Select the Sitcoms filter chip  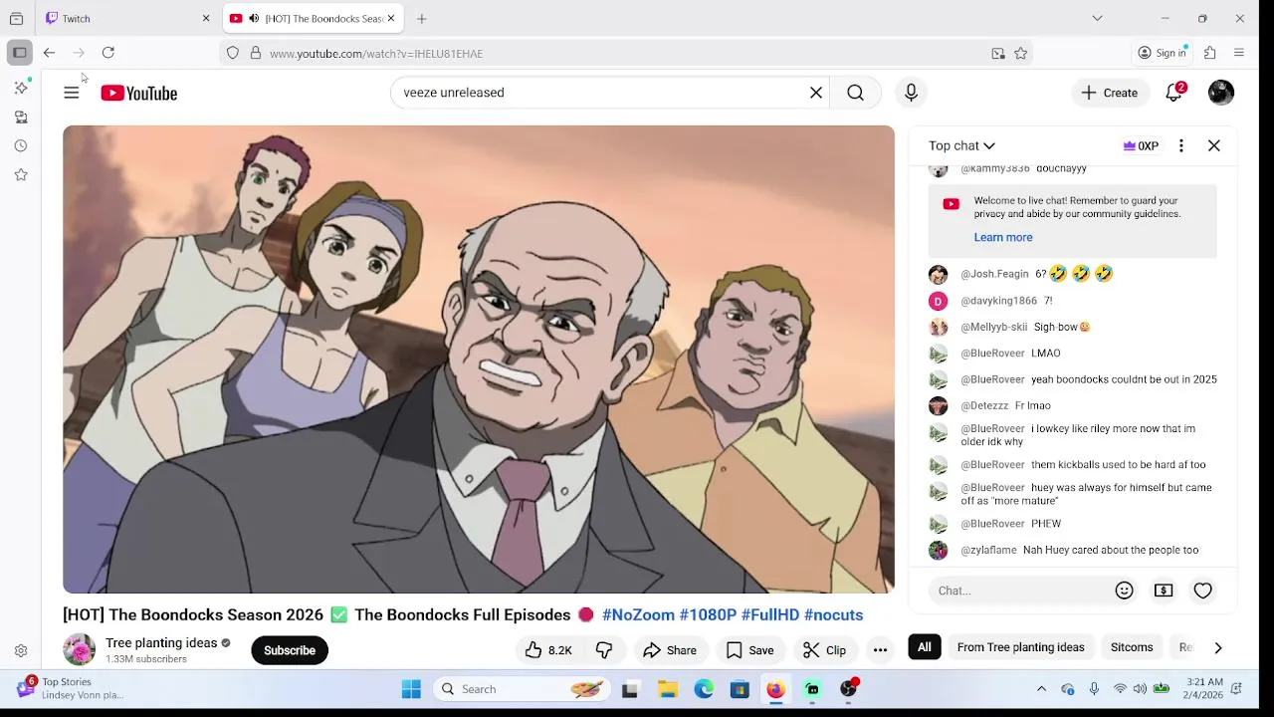coord(1132,647)
